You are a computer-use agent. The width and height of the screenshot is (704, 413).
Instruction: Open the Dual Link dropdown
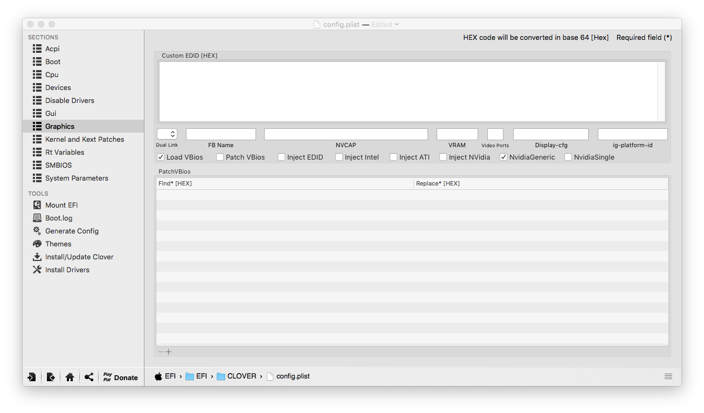click(x=167, y=134)
